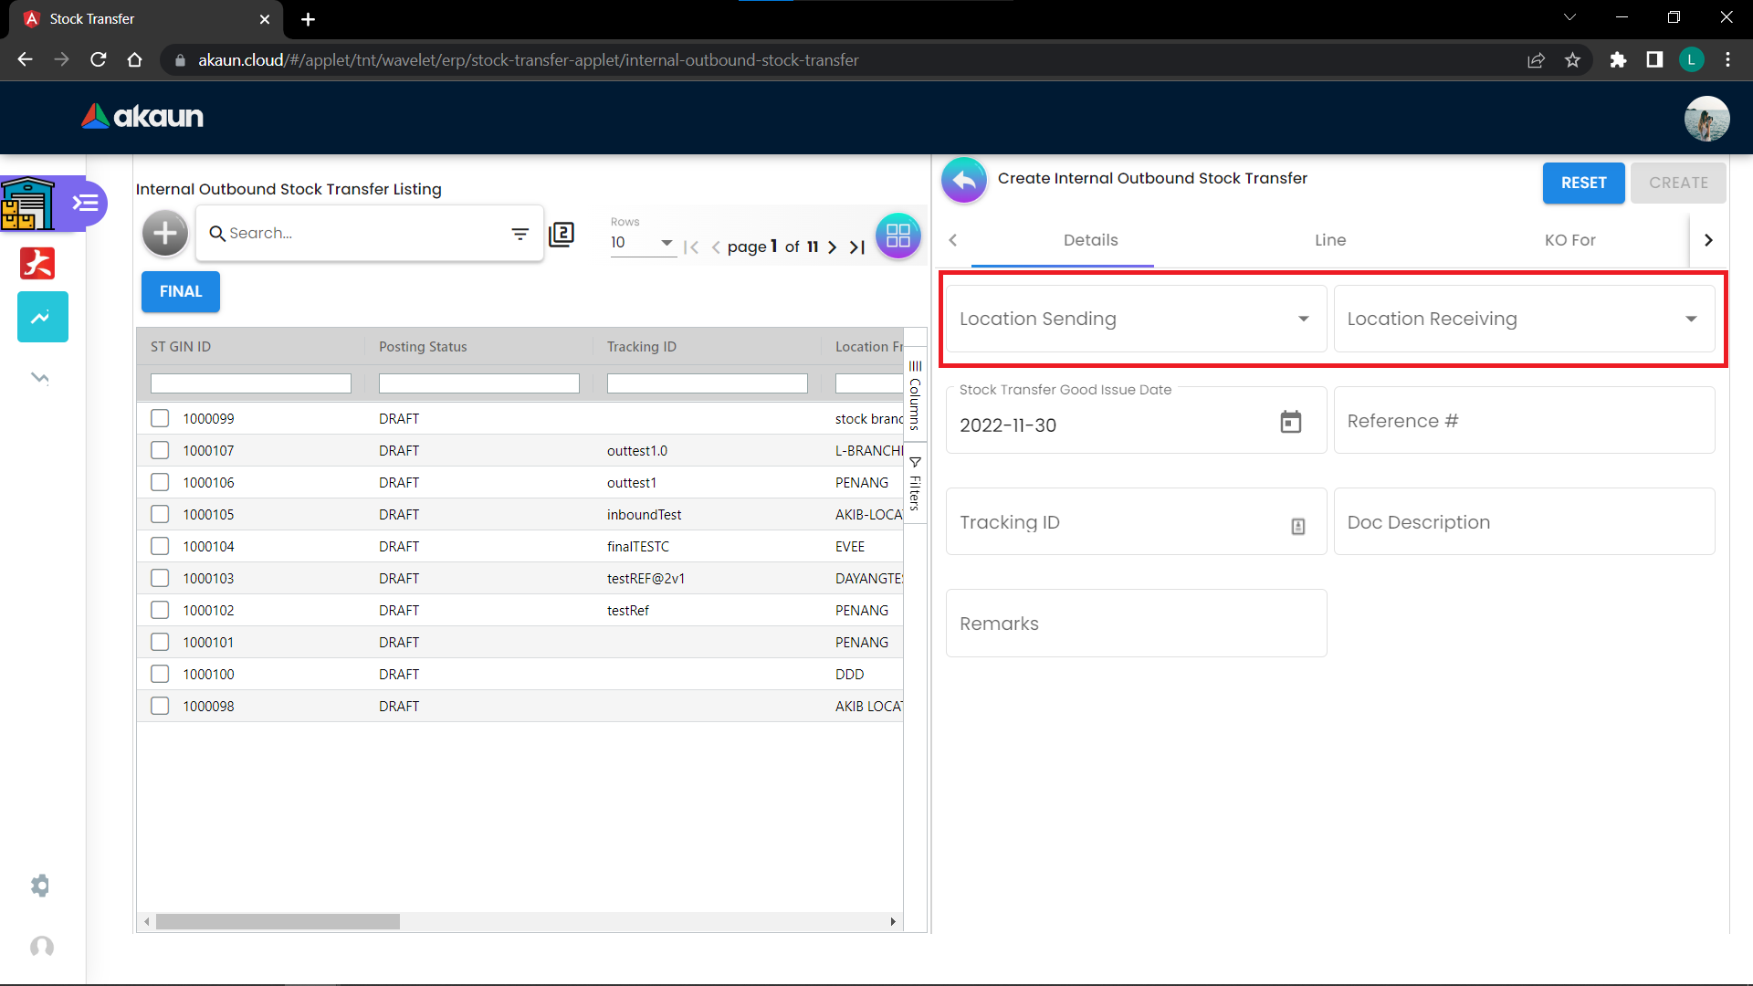Expand the Location Receiving dropdown
The width and height of the screenshot is (1753, 986).
(1523, 319)
